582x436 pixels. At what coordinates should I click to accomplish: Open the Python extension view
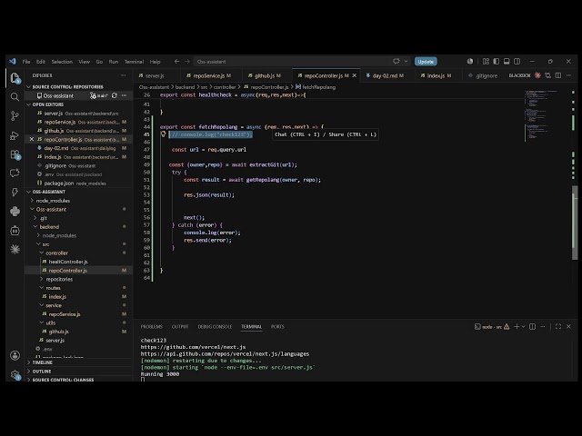pyautogui.click(x=15, y=212)
